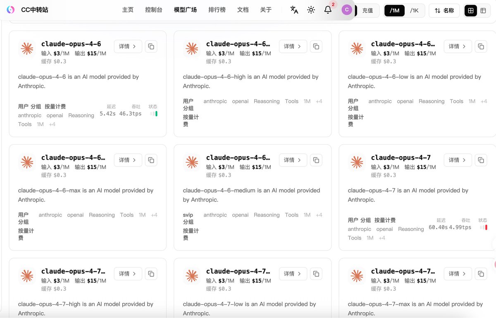Switch pricing unit to /1K
Viewport: 496px width, 318px height.
[414, 10]
